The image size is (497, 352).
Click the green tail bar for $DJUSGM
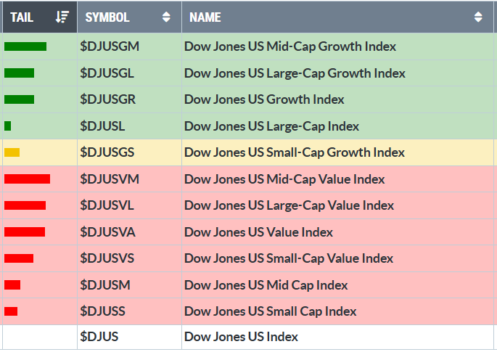pyautogui.click(x=25, y=46)
